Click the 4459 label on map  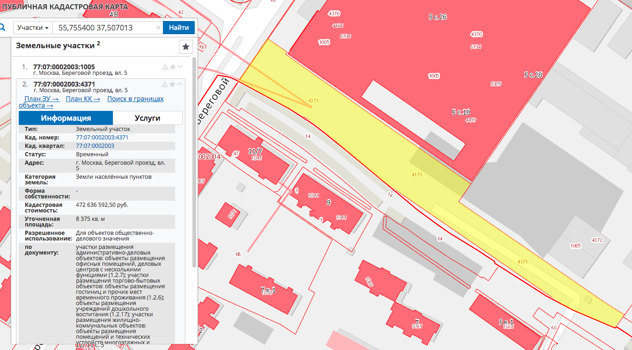click(470, 120)
